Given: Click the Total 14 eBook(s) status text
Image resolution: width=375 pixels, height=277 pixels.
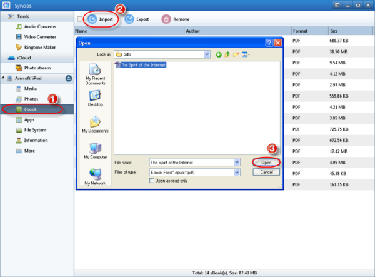Looking at the screenshot, I should coord(224,273).
